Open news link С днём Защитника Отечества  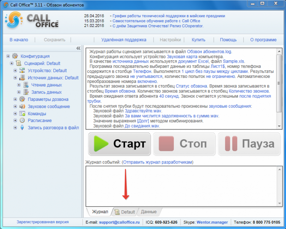[158, 26]
